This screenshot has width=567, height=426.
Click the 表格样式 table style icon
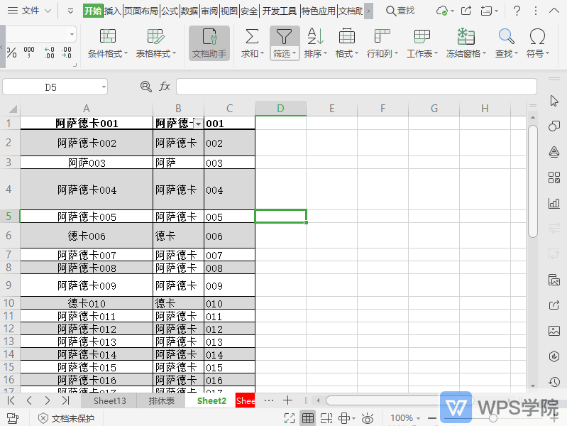tap(156, 37)
